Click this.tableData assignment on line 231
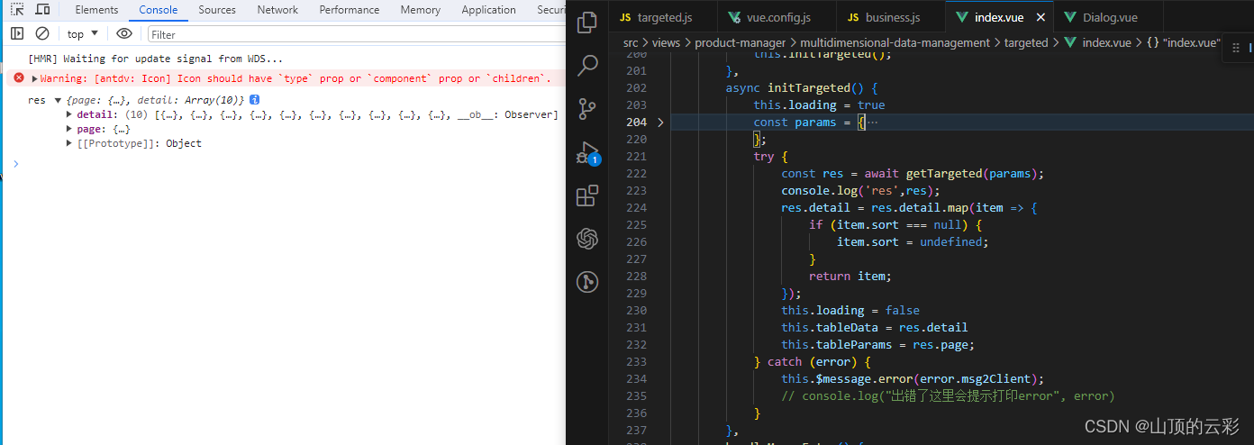Image resolution: width=1254 pixels, height=445 pixels. [874, 327]
